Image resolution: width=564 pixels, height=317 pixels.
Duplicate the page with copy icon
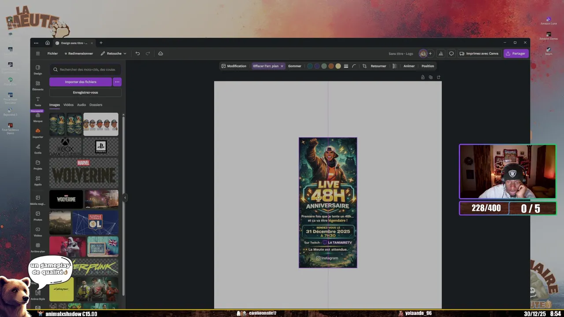point(430,77)
